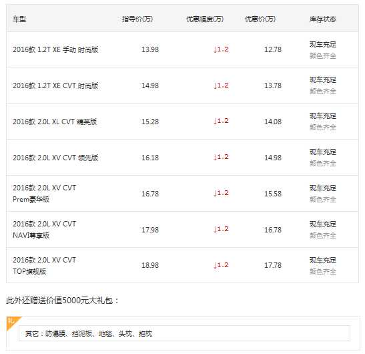The width and height of the screenshot is (365, 354).
Task: Click the 此外还赠送价值5000元大礼包 text
Action: [x=62, y=301]
